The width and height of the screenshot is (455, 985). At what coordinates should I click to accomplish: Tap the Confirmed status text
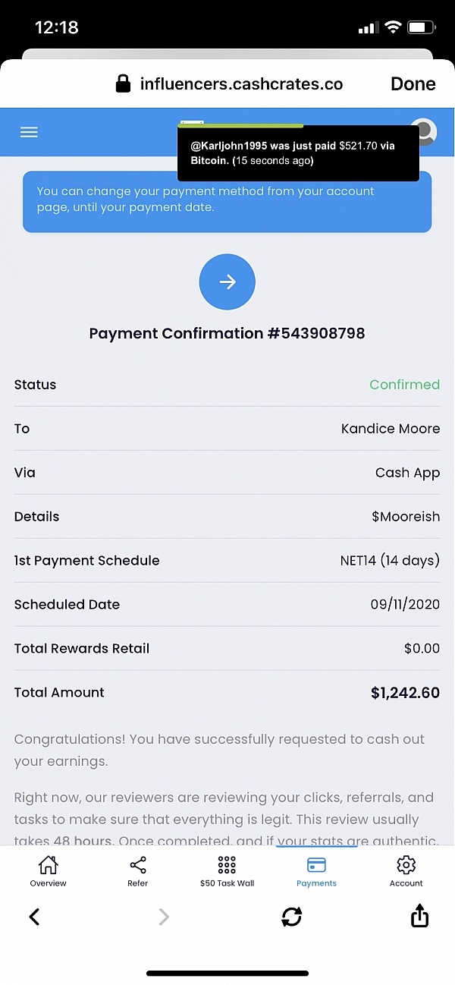pyautogui.click(x=404, y=385)
